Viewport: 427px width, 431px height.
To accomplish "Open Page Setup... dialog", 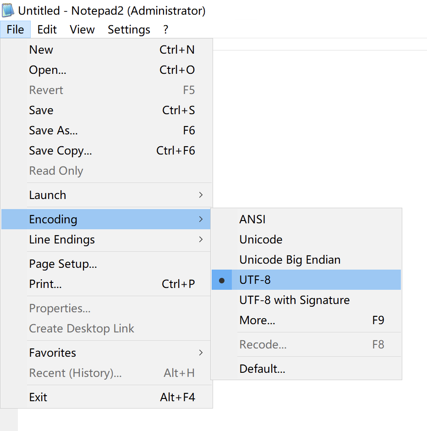I will (106, 264).
